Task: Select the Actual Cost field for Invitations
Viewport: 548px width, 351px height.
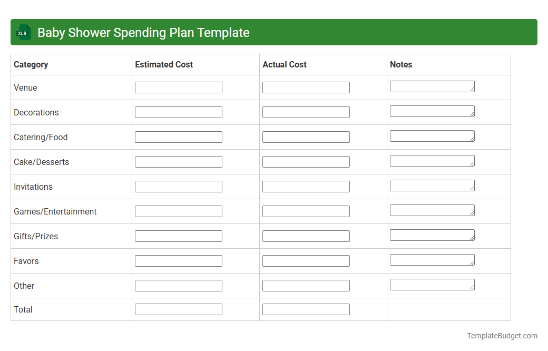Action: (x=306, y=186)
